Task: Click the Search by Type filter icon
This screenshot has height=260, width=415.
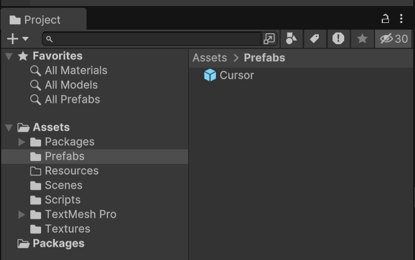Action: 292,39
